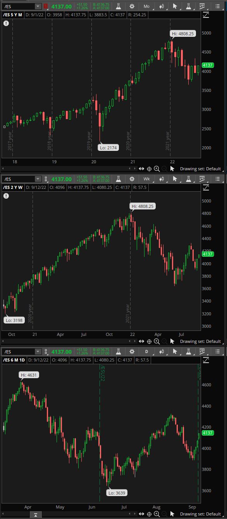Viewport: 227px width, 519px height.
Task: Click the pan arrows icon below the daily chart
Action: [x=141, y=514]
